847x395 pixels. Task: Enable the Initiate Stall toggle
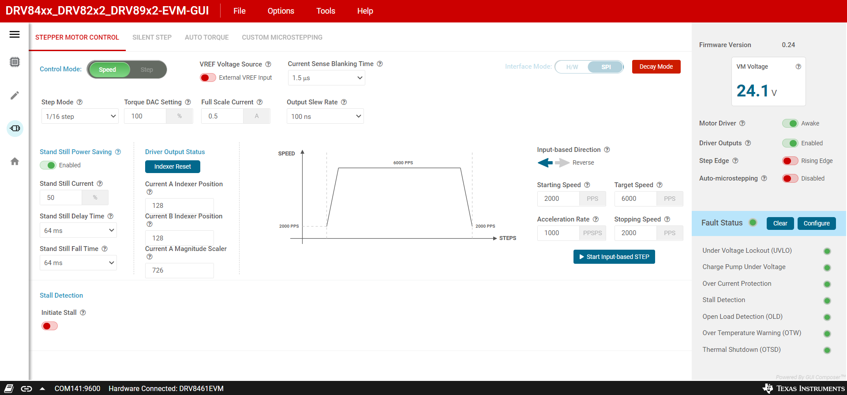click(x=49, y=326)
